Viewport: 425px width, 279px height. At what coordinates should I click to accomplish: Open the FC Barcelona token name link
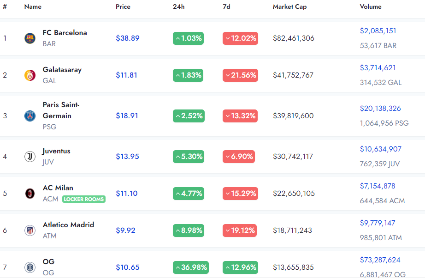(x=65, y=33)
